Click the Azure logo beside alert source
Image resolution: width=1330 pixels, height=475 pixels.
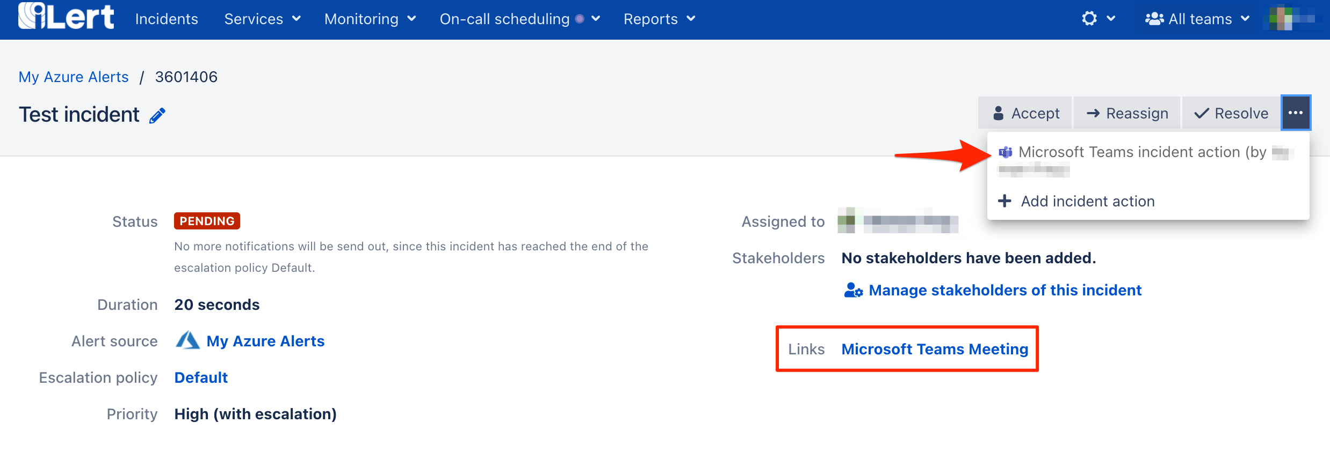[x=187, y=341]
